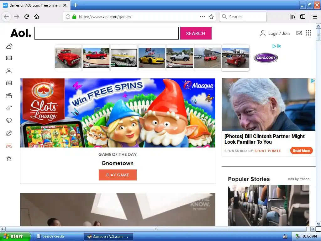Image resolution: width=321 pixels, height=241 pixels.
Task: Click vertical scrollbar down arrow
Action: pyautogui.click(x=318, y=223)
